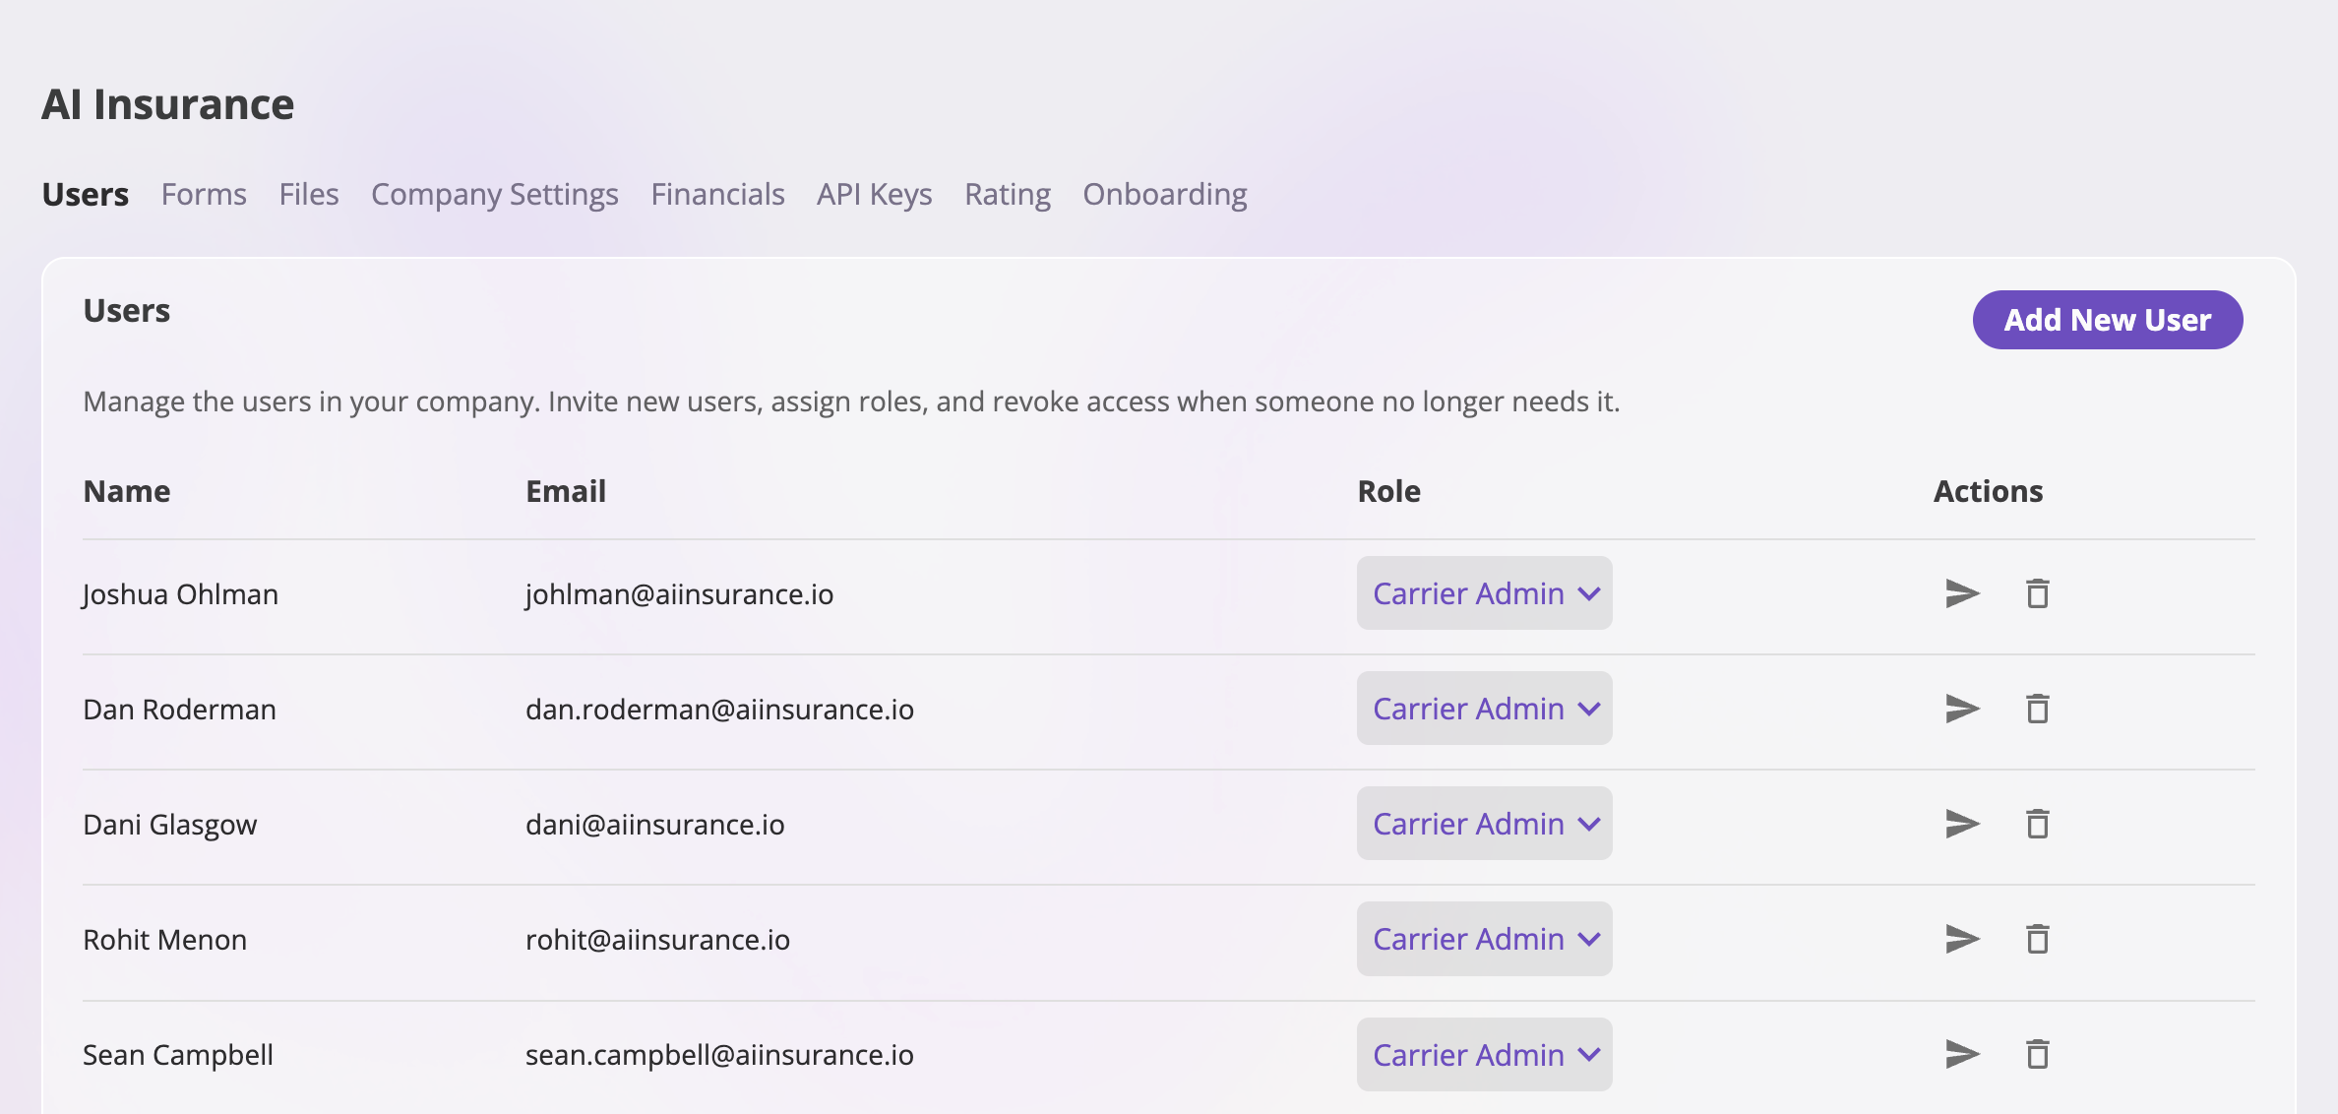The image size is (2338, 1114).
Task: Select email dan.roderman@aiinsurance.io
Action: (x=719, y=710)
